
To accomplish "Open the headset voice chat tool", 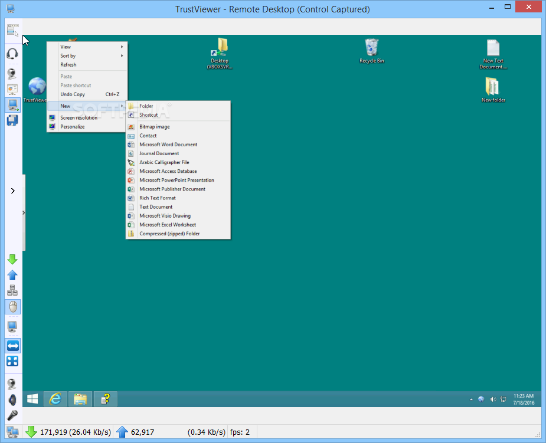I will (x=12, y=54).
